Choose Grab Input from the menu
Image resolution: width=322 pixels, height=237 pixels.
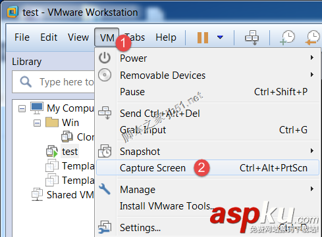[207, 130]
